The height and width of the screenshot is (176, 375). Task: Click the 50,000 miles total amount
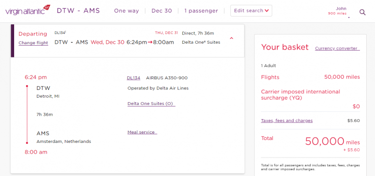click(333, 141)
